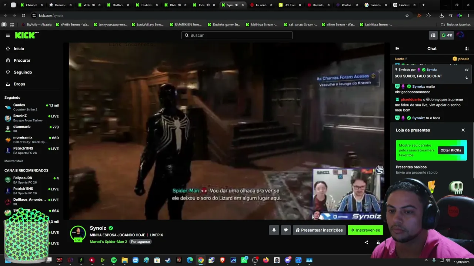Click Presentear inscrições button
The width and height of the screenshot is (474, 266).
[x=319, y=230]
